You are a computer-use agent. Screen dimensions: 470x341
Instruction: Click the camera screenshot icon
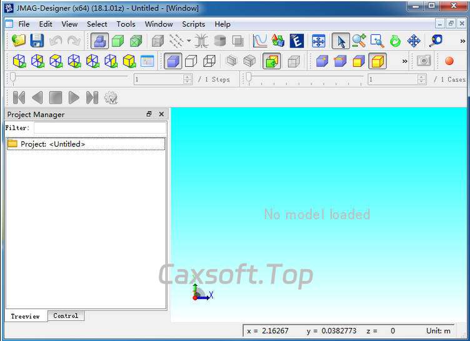(424, 61)
